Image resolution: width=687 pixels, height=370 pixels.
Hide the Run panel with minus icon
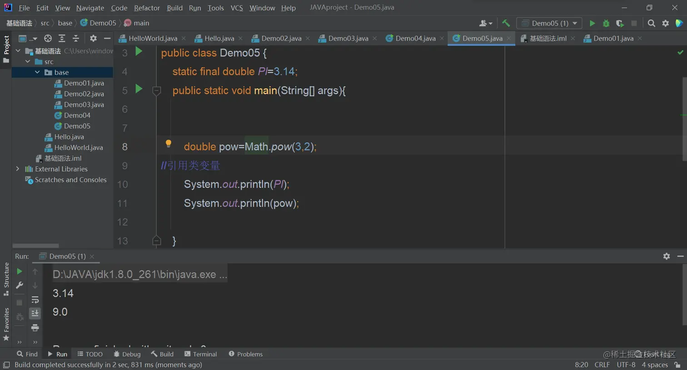[x=680, y=256]
